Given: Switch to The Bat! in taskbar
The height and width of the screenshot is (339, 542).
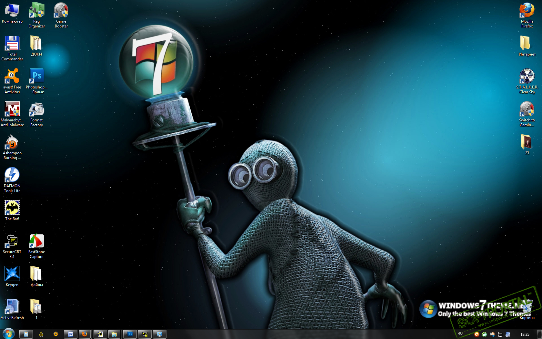Looking at the screenshot, I should 100,334.
